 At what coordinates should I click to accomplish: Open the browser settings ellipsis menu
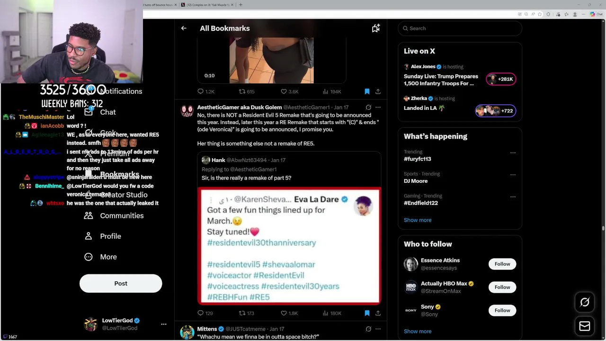(x=584, y=14)
